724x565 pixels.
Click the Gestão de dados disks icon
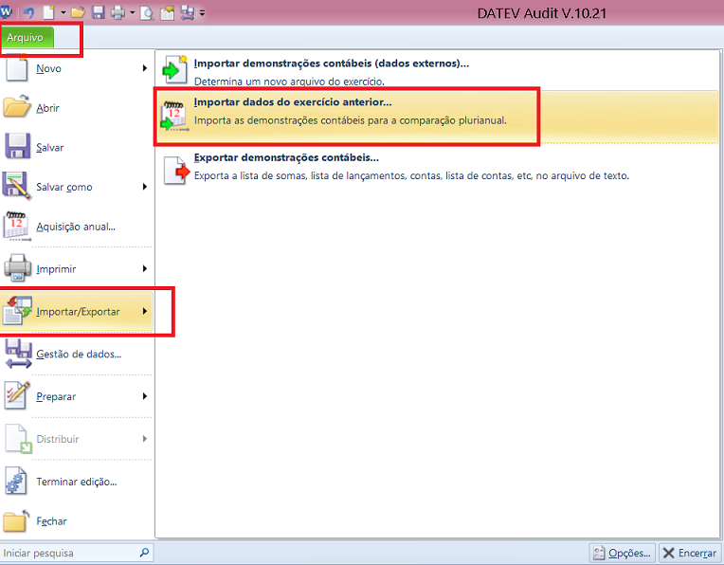click(x=18, y=354)
